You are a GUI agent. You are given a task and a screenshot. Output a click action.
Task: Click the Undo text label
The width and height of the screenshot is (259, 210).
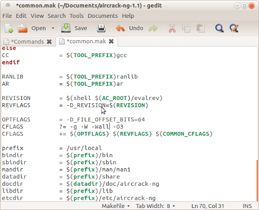[x=136, y=28]
